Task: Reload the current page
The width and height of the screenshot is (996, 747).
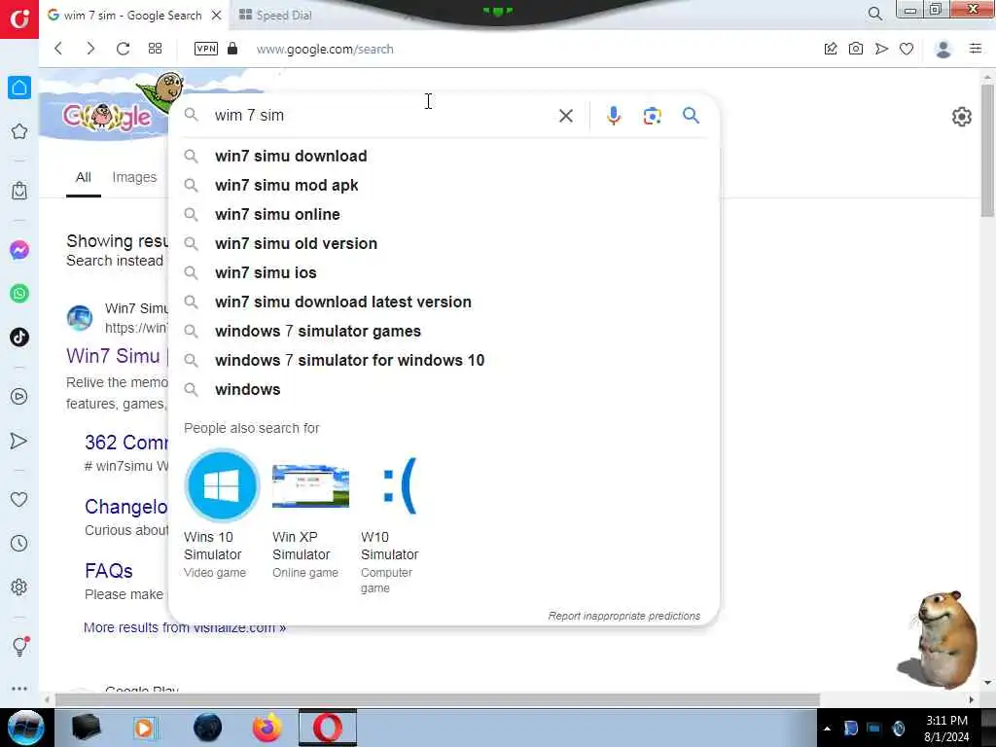Action: pos(123,49)
